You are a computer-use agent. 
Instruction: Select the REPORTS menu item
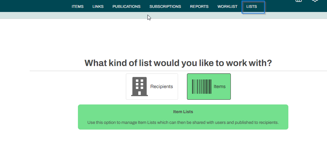pos(199,7)
